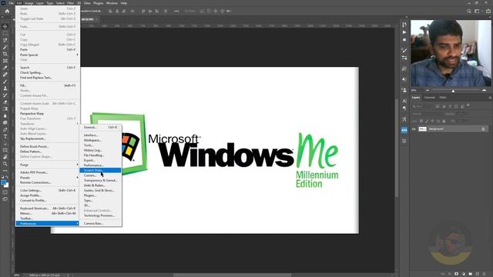
Task: Toggle the lock on Background layer
Action: (483, 128)
